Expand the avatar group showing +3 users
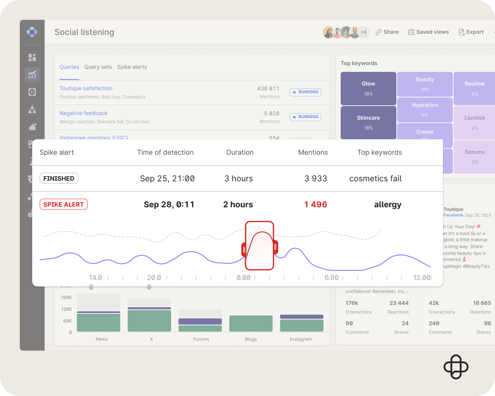This screenshot has height=396, width=495. (363, 32)
